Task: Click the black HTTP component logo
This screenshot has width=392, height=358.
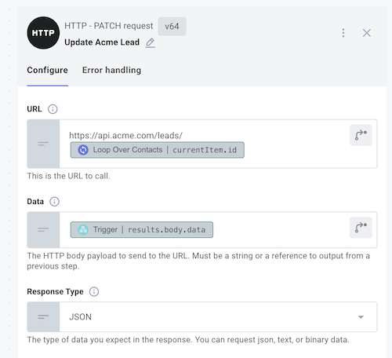Action: pyautogui.click(x=43, y=33)
